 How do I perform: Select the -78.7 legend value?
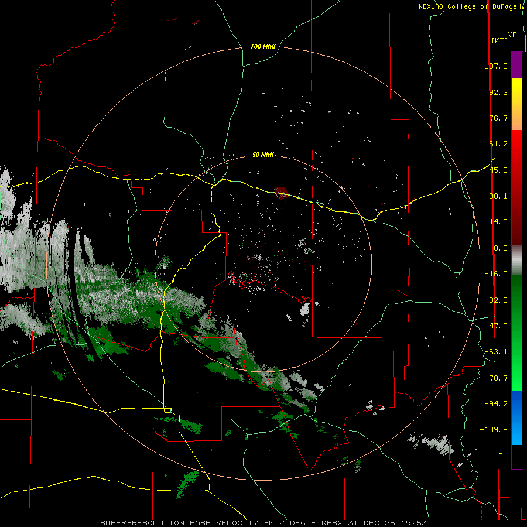[496, 378]
